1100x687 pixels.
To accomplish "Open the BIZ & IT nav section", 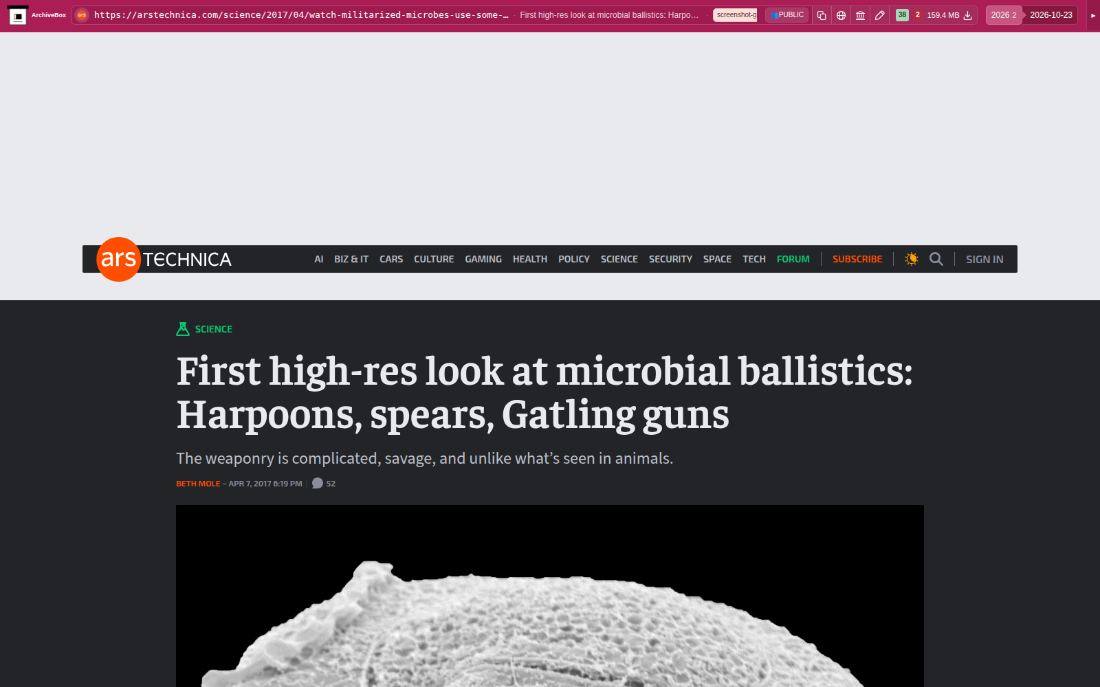I will point(351,259).
